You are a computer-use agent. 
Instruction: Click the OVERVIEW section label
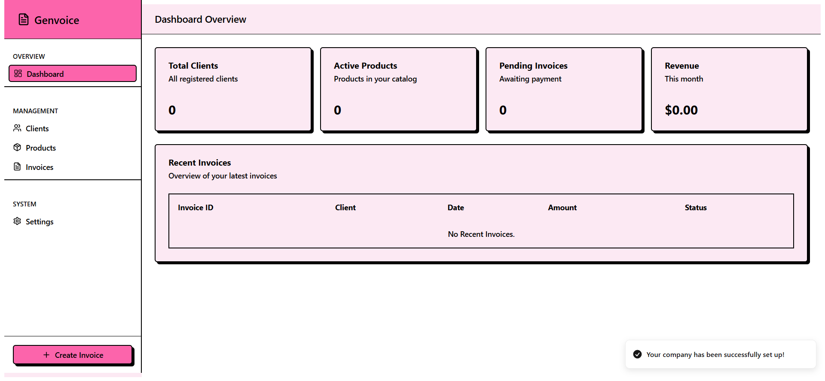tap(29, 57)
